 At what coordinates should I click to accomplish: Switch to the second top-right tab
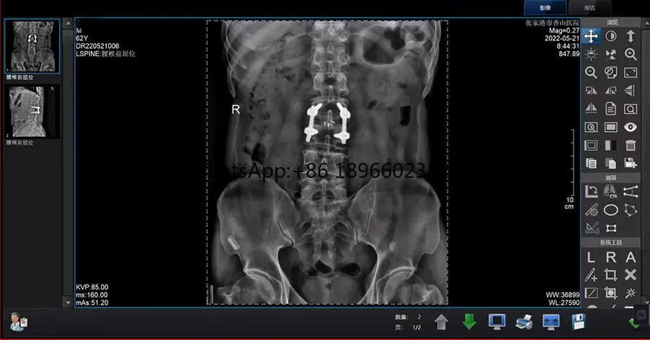click(589, 8)
